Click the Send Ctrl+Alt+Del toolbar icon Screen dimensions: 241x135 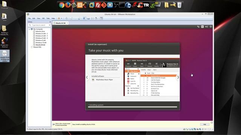point(66,18)
